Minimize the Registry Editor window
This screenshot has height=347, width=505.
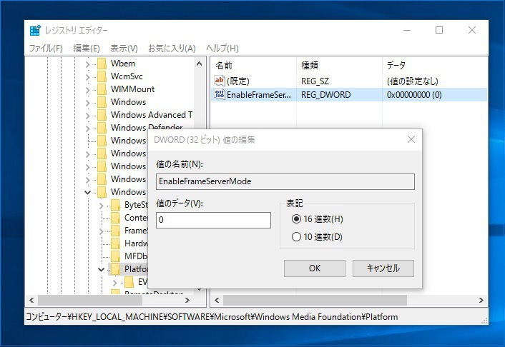(407, 30)
